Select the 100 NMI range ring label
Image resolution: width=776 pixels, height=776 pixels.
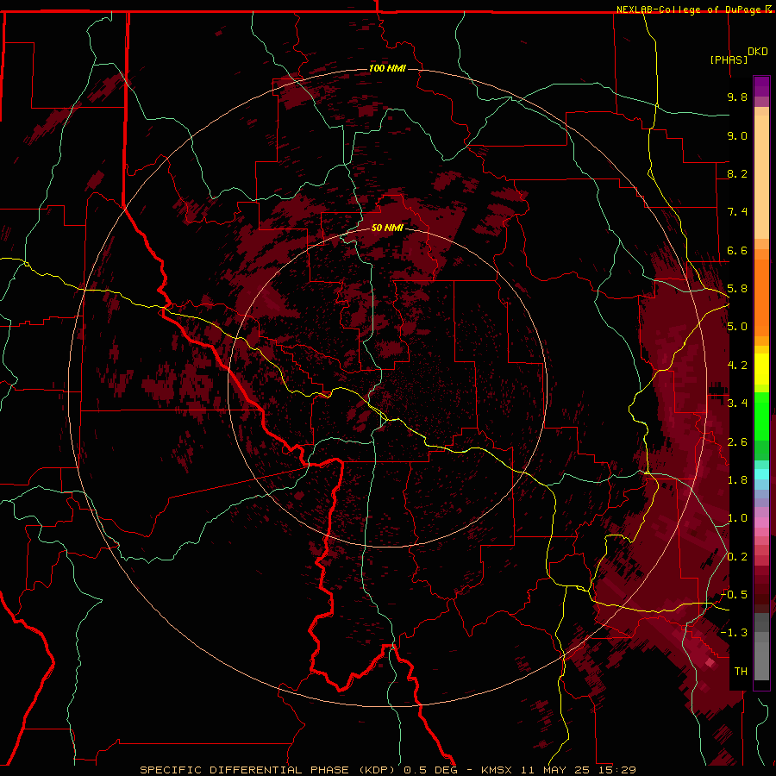tap(387, 68)
